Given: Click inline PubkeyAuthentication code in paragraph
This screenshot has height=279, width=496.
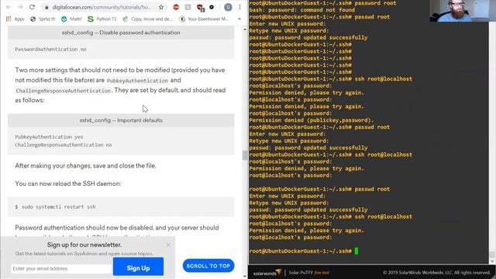Looking at the screenshot, I should click(x=137, y=81).
